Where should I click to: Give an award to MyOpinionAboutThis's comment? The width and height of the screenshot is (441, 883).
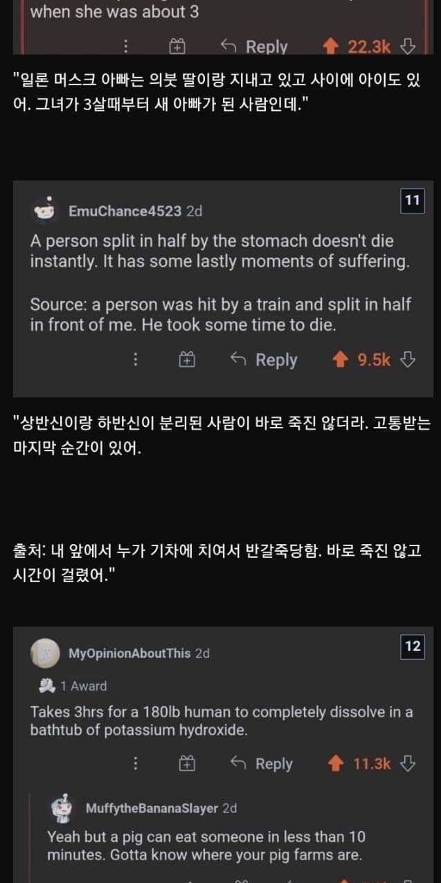pos(187,764)
